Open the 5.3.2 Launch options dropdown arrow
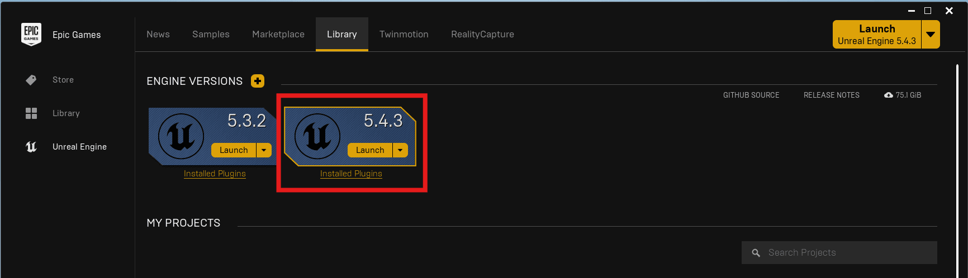This screenshot has height=278, width=968. 264,150
